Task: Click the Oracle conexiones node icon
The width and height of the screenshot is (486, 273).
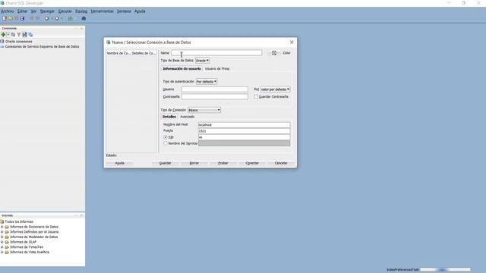Action: pos(2,41)
